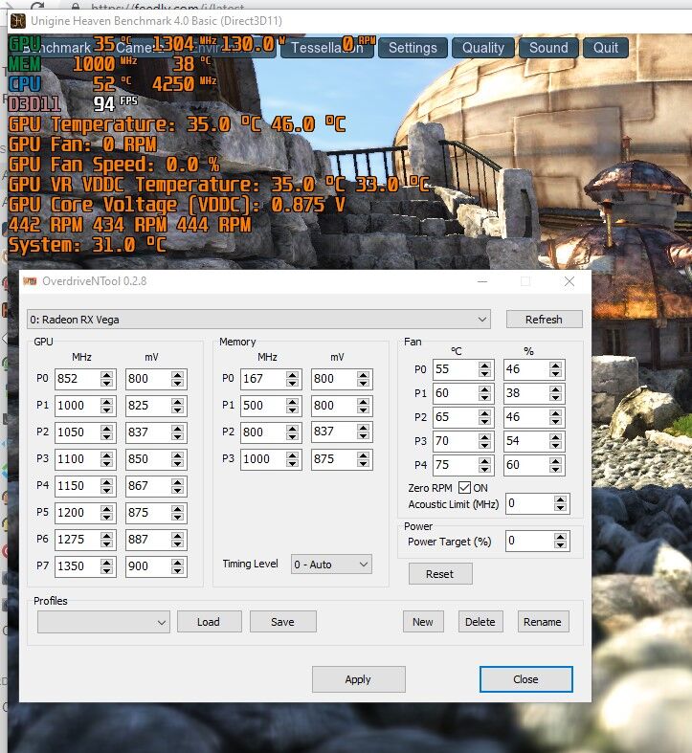Decrease the Memory P1 MHz value of 500
This screenshot has width=692, height=753.
pyautogui.click(x=292, y=410)
